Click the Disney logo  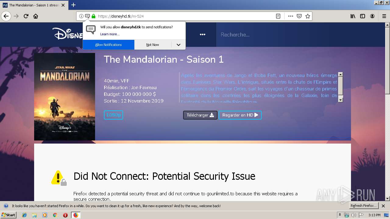(x=67, y=34)
